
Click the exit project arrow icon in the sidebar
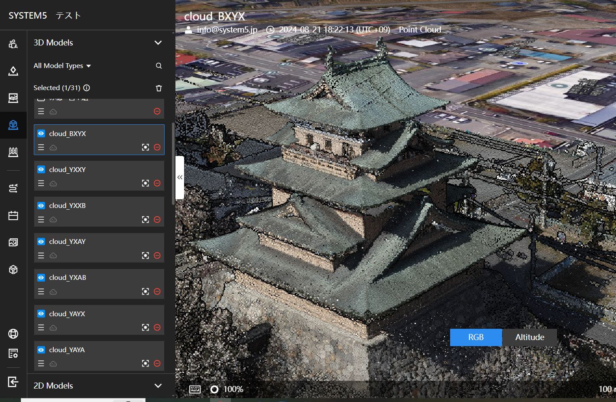[x=13, y=382]
